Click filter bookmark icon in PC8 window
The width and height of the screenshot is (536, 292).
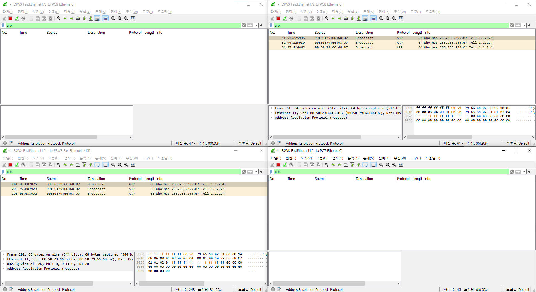(x=271, y=25)
